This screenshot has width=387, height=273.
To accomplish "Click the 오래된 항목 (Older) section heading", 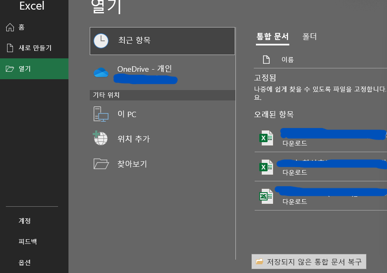I will (x=274, y=114).
